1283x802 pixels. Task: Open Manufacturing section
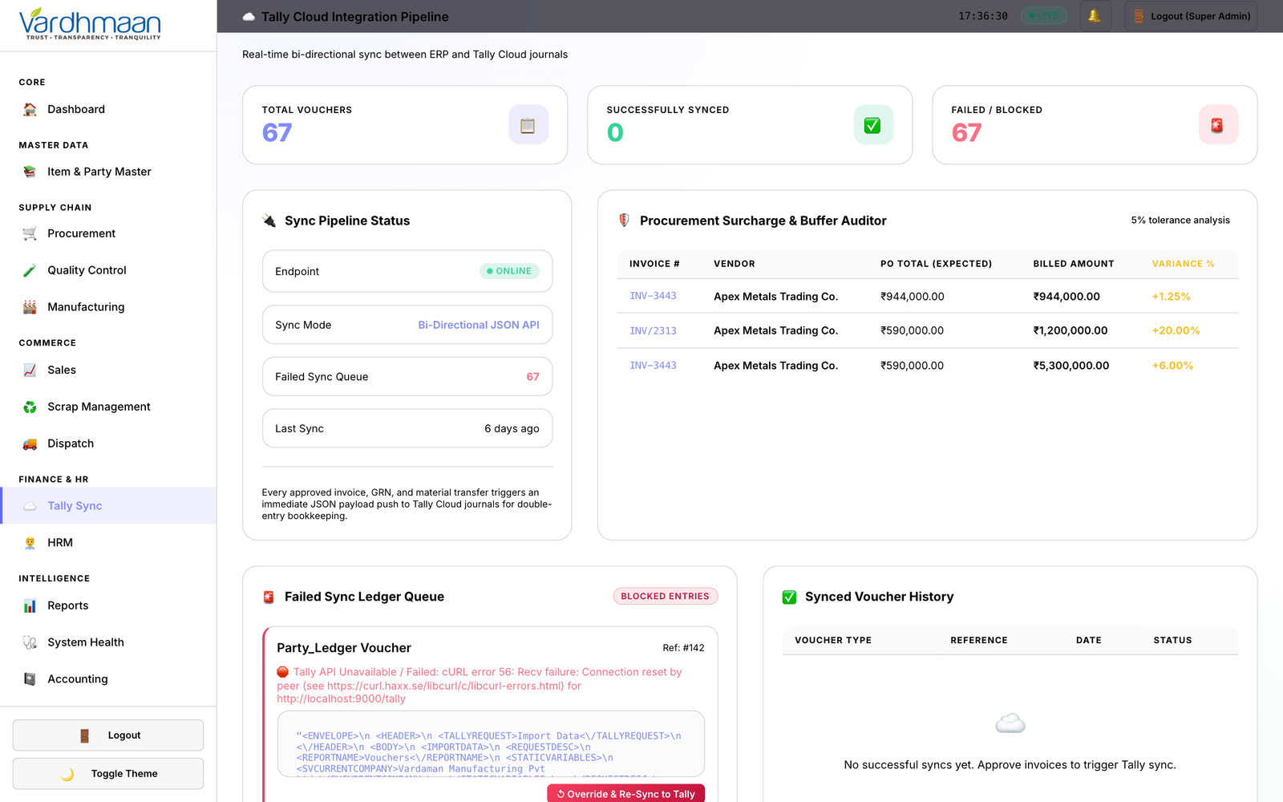pos(108,307)
